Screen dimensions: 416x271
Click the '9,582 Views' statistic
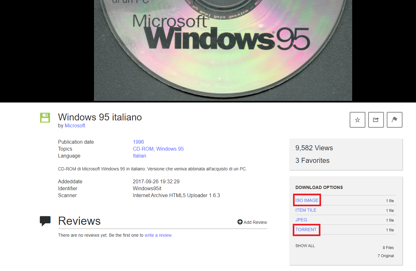click(x=314, y=148)
